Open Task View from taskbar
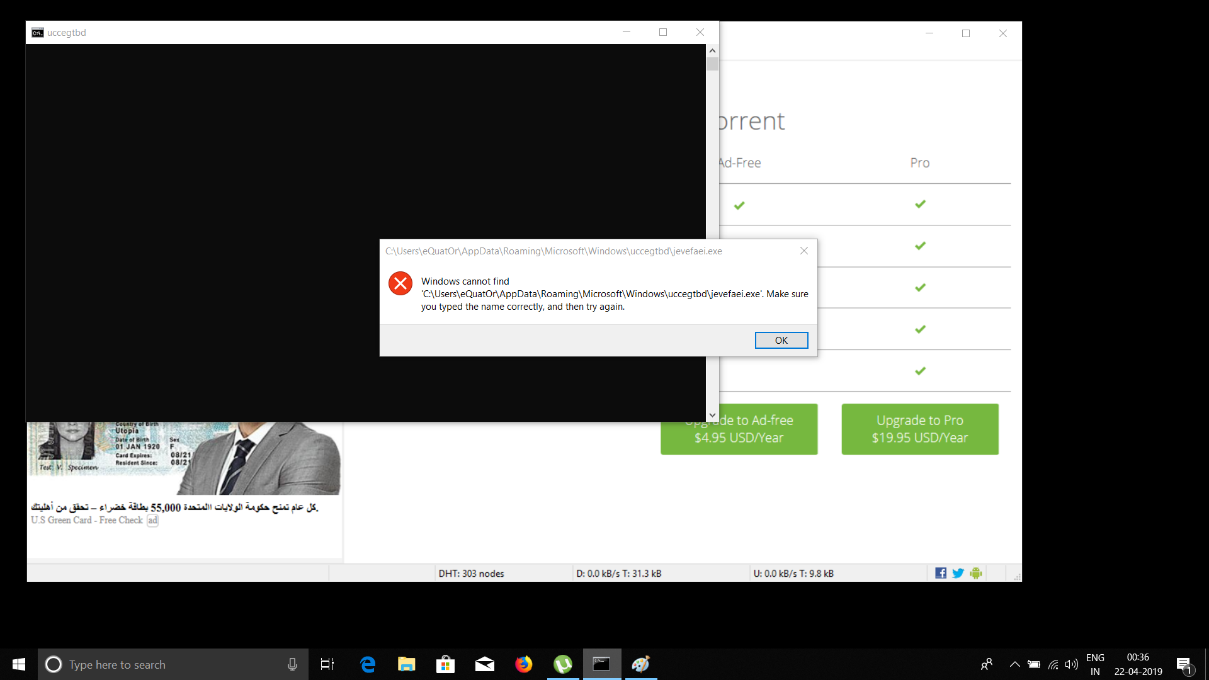The image size is (1209, 680). pyautogui.click(x=327, y=664)
